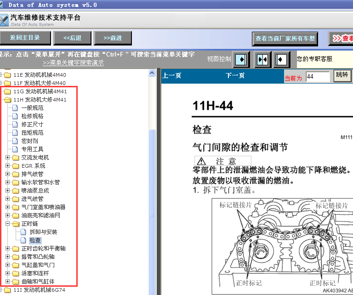Click the warning triangle 注意 icon

point(201,161)
